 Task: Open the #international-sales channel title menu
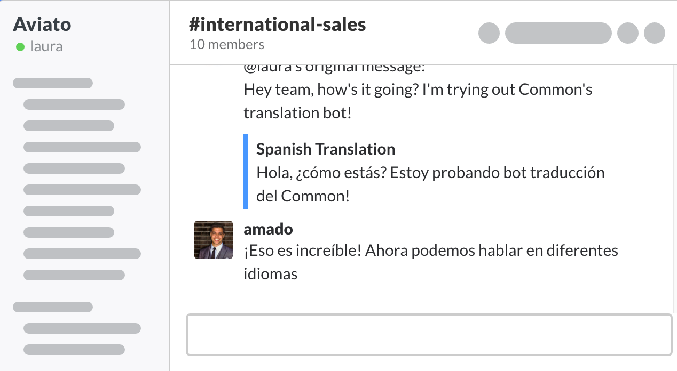[277, 23]
